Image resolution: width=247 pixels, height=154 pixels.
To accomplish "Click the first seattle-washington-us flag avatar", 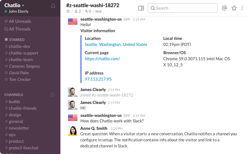I will click(73, 21).
